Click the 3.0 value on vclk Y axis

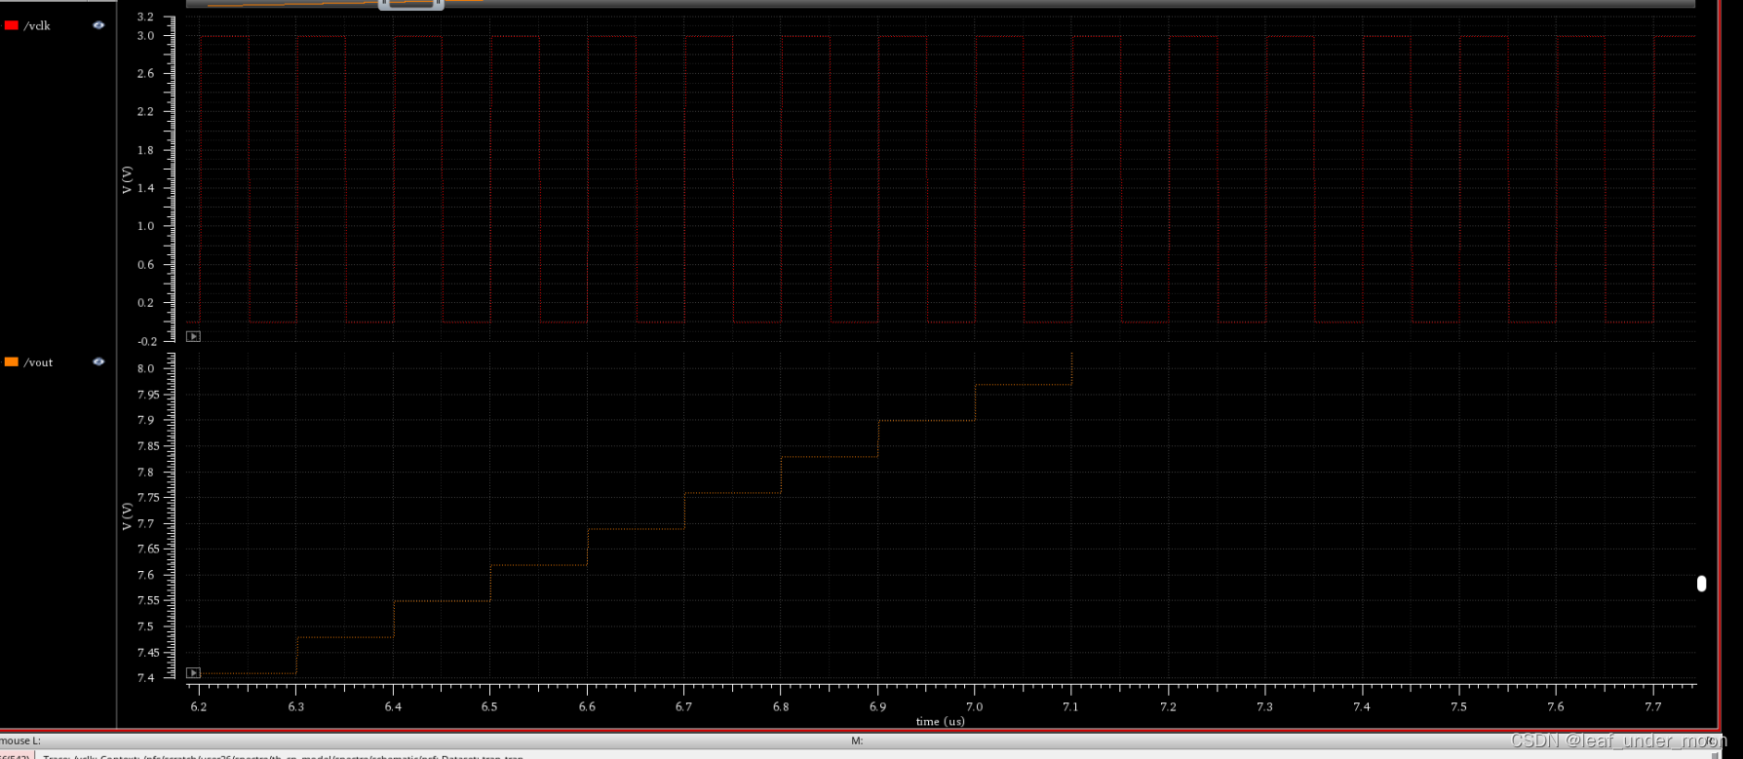coord(145,36)
